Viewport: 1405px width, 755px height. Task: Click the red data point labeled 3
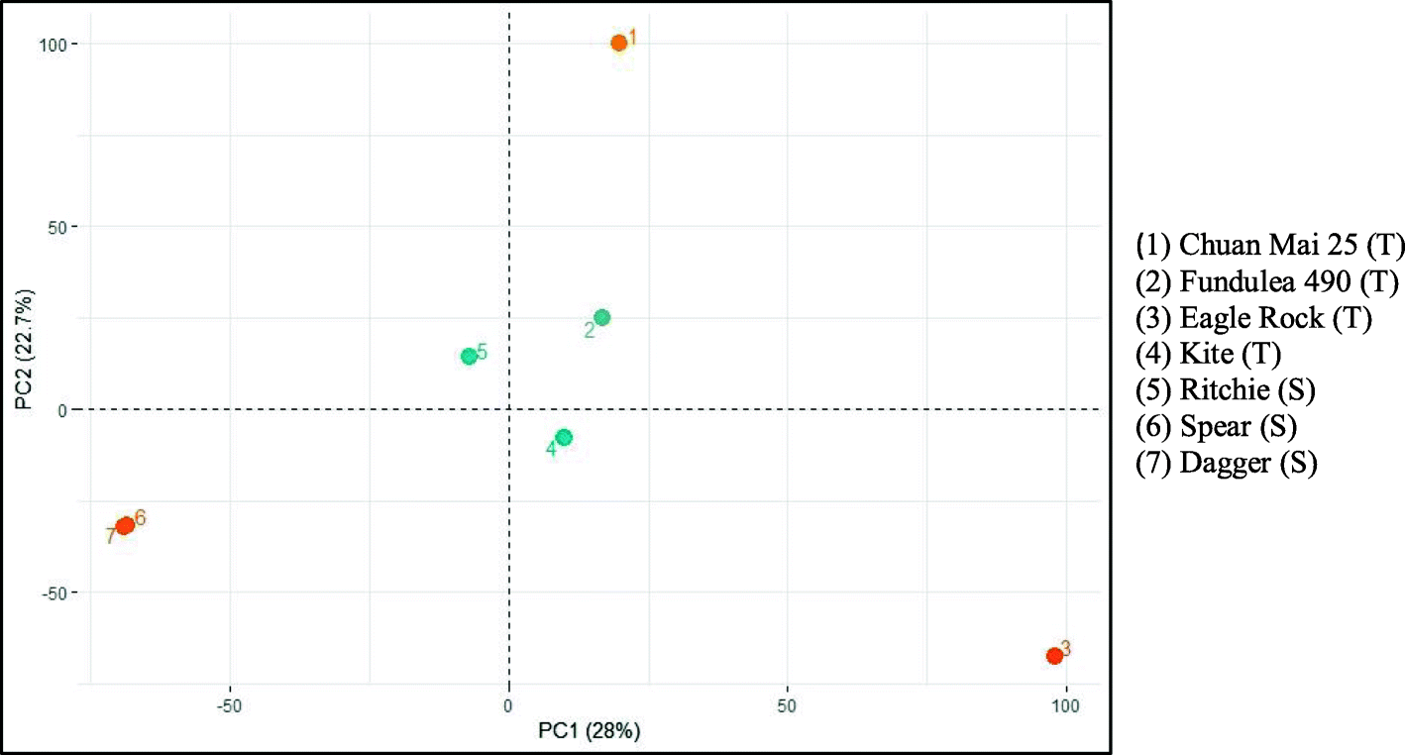(x=1054, y=656)
